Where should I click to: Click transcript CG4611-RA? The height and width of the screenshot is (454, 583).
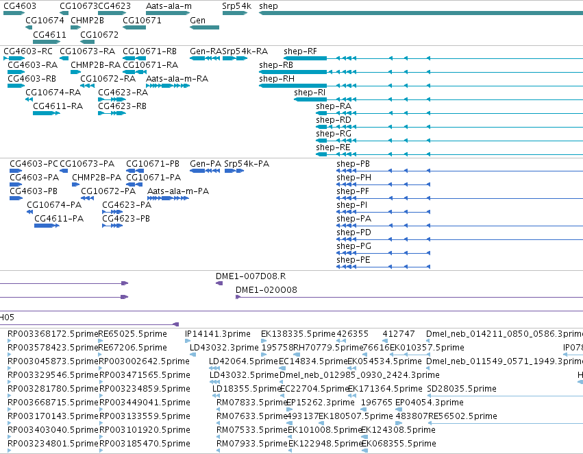(x=58, y=106)
